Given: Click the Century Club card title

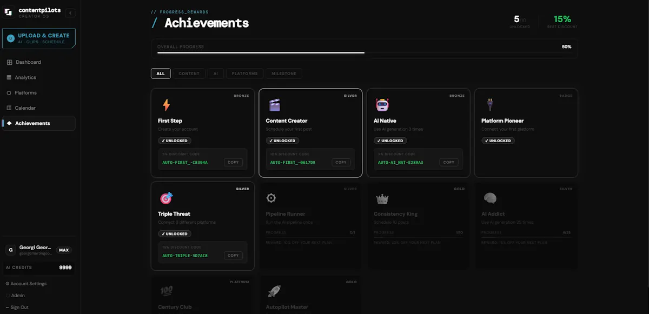Looking at the screenshot, I should (175, 307).
